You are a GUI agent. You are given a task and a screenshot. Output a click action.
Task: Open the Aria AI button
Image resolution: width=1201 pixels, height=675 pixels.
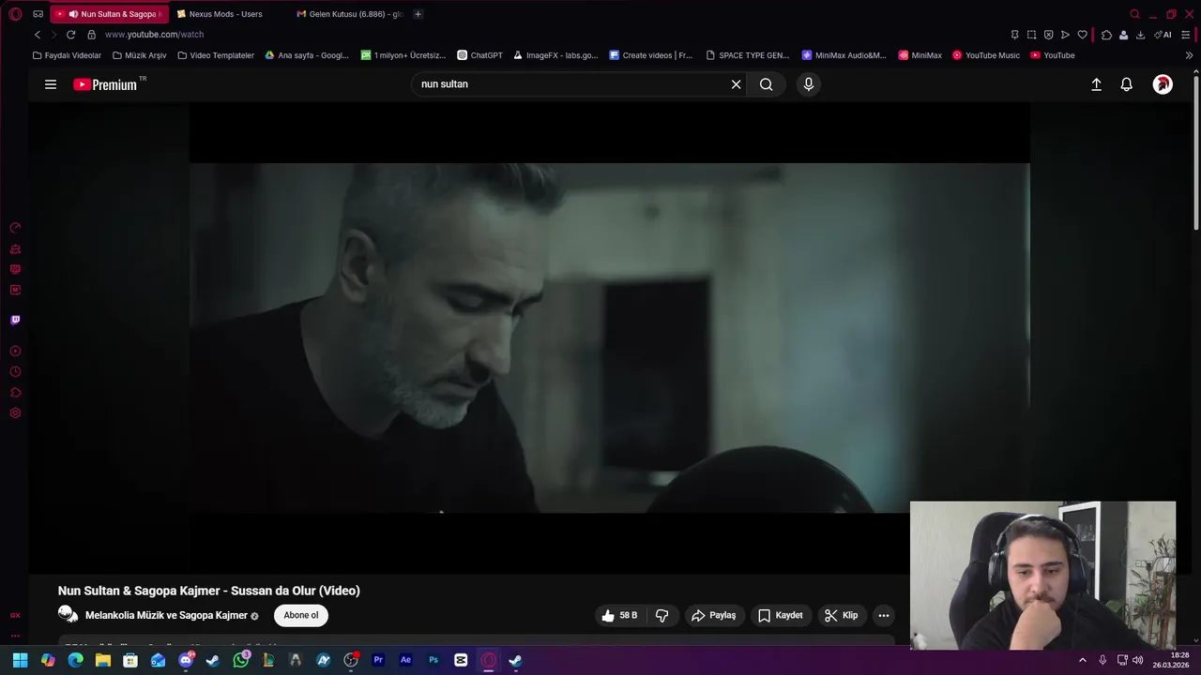point(1163,35)
